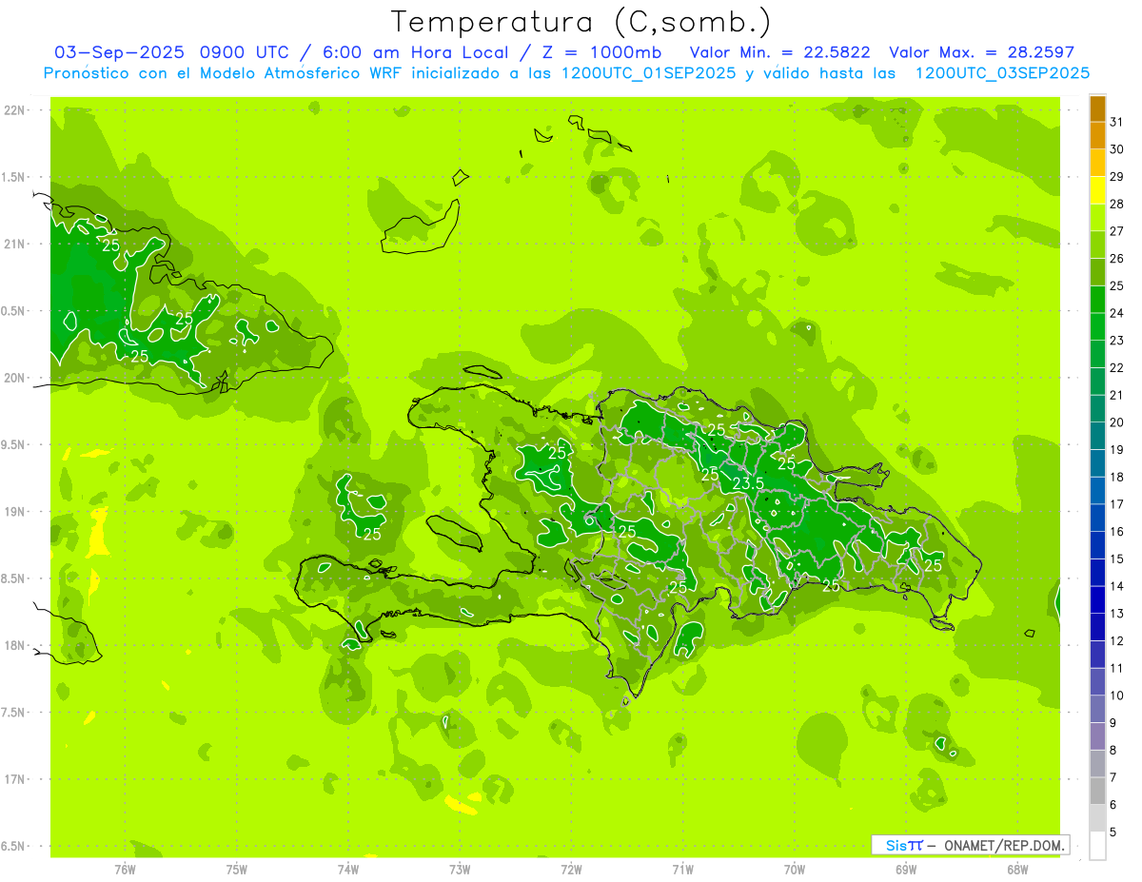Viewport: 1142px width, 882px height.
Task: Click the "70W" longitude axis label
Action: click(795, 870)
